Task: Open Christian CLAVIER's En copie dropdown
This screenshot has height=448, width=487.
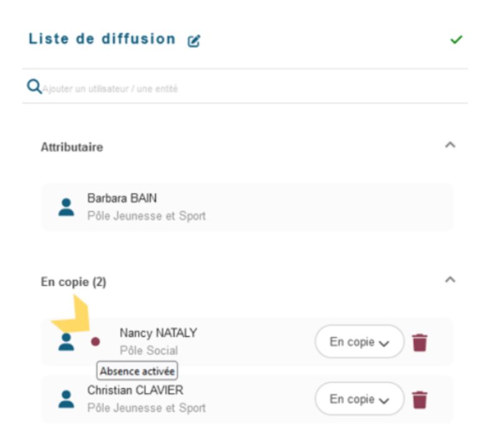Action: pos(360,399)
